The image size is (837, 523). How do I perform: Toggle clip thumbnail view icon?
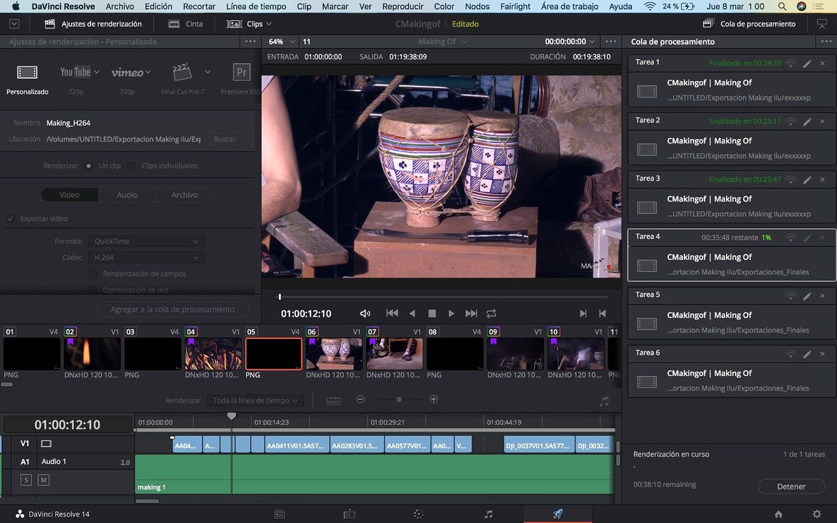(333, 400)
